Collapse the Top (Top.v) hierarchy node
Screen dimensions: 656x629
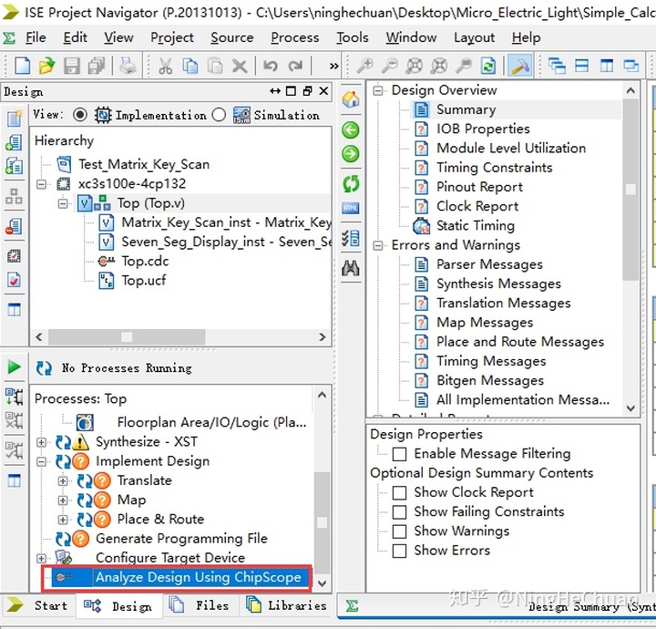click(63, 203)
